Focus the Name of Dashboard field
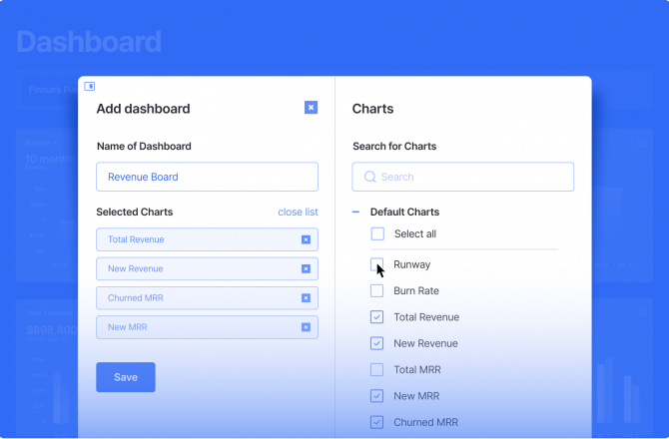669x439 pixels. coord(207,177)
